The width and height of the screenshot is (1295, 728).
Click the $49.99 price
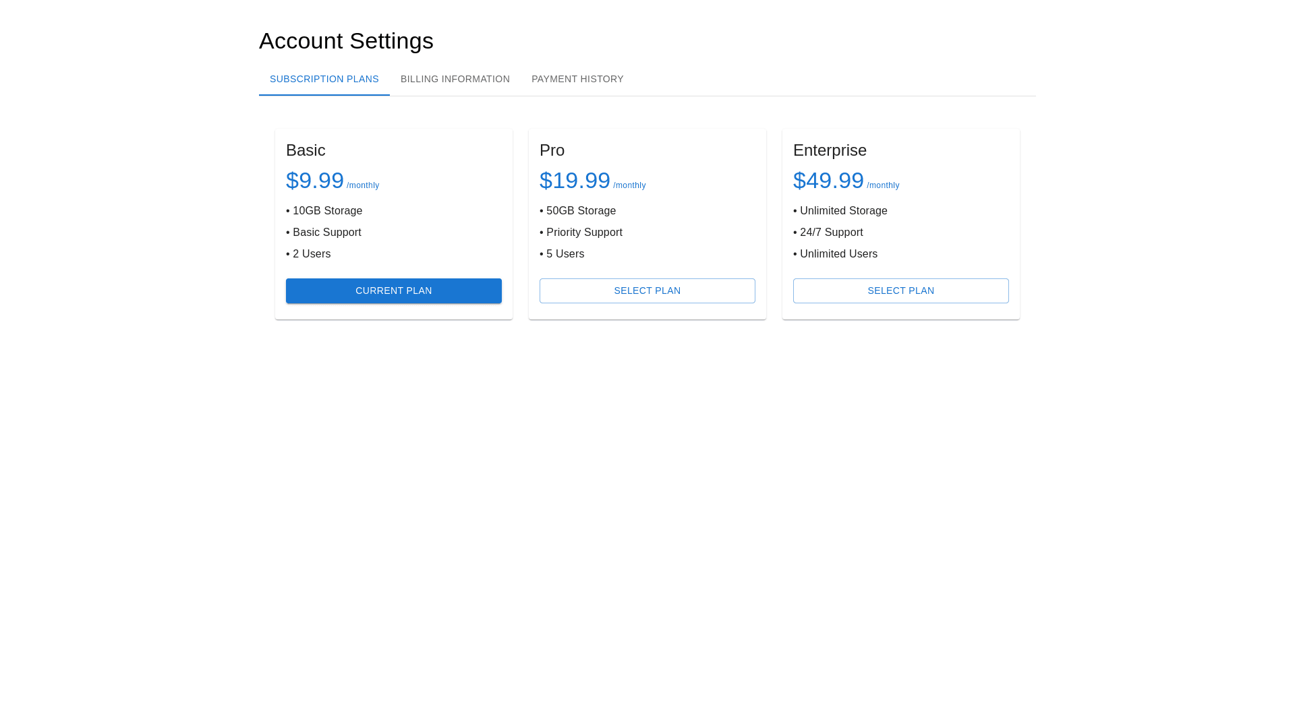[x=828, y=181]
